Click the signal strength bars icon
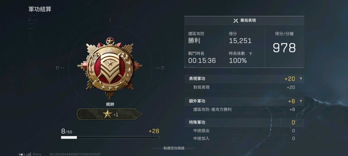 (x=29, y=154)
